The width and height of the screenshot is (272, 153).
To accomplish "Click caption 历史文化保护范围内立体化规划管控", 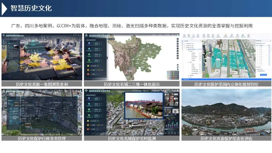I will [226, 84].
